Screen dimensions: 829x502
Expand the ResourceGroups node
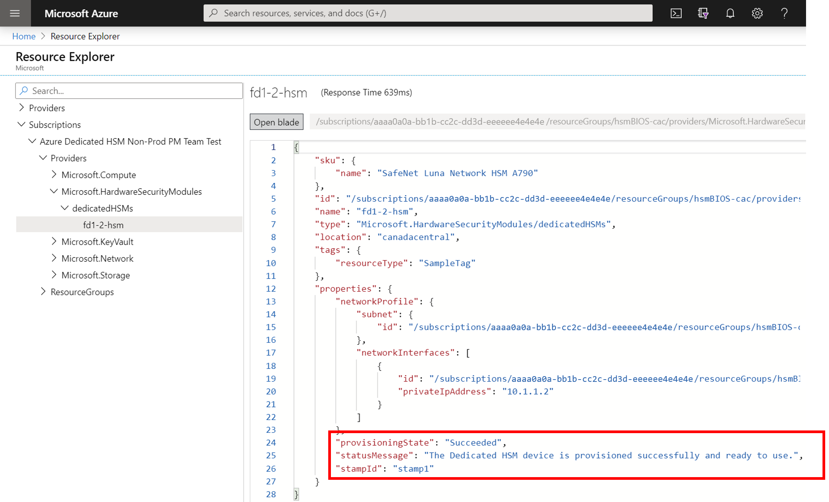43,292
